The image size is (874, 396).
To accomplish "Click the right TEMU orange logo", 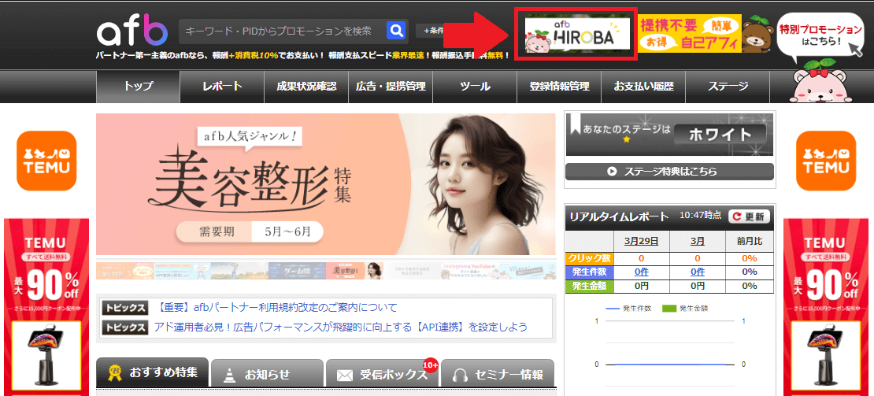I will coord(826,161).
